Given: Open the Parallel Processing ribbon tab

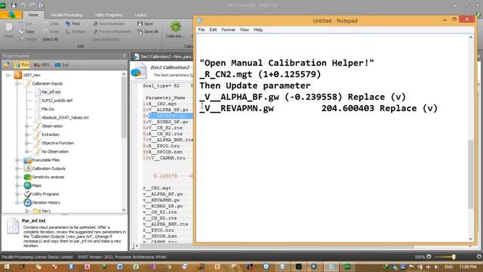Looking at the screenshot, I should click(66, 15).
